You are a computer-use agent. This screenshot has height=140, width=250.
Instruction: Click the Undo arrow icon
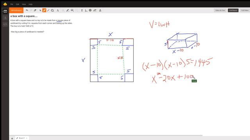click(27, 10)
